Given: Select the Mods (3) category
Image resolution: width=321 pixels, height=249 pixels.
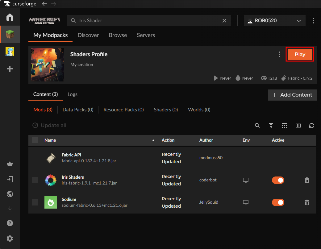Looking at the screenshot, I should pos(43,110).
